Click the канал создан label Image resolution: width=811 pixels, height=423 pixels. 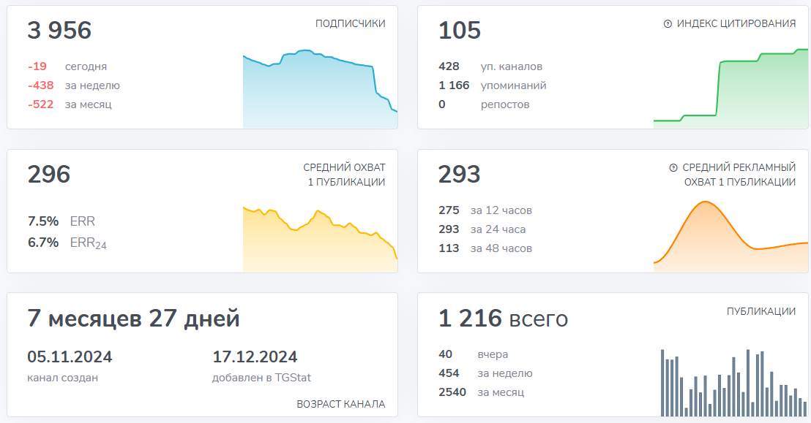tap(63, 378)
